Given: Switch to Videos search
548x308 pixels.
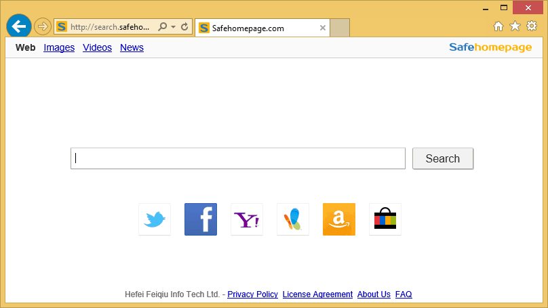Looking at the screenshot, I should coord(97,47).
